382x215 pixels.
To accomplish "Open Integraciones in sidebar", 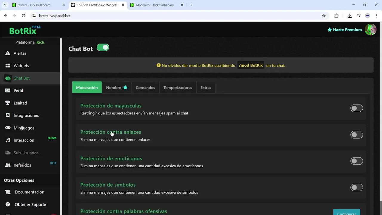I will point(30,115).
